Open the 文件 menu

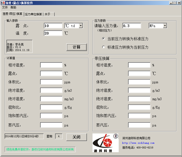[5, 7]
